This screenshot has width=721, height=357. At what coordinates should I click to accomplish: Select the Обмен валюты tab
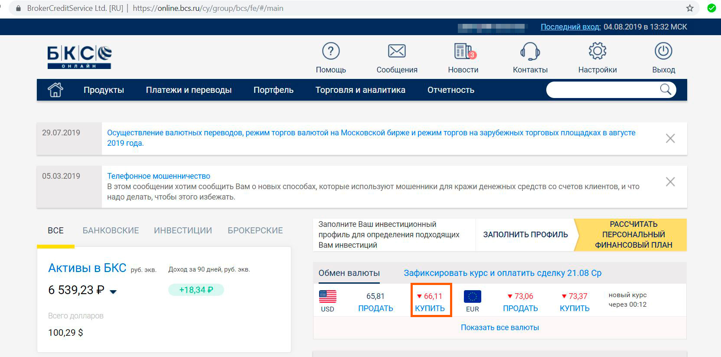(x=349, y=273)
